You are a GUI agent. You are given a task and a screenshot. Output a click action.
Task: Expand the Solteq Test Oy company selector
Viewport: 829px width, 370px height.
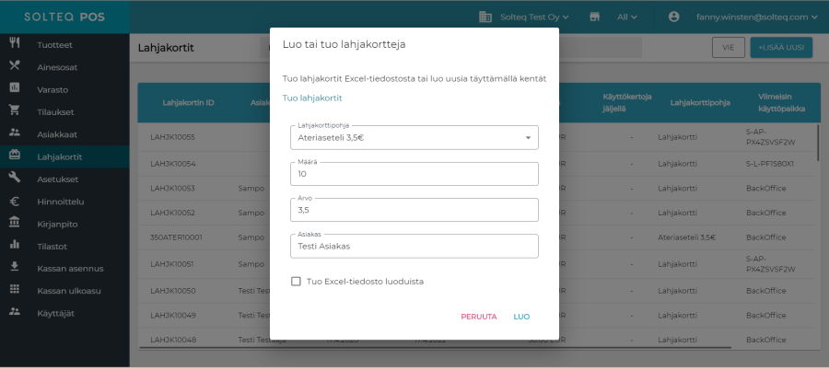tap(525, 17)
